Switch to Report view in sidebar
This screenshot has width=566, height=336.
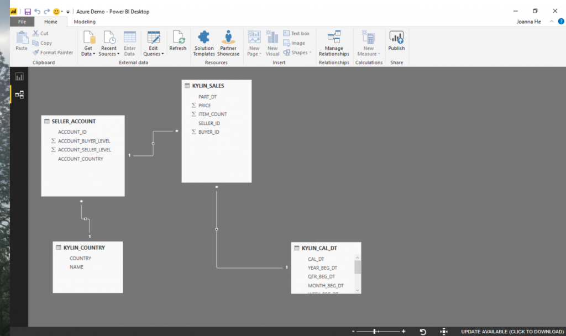(x=19, y=76)
